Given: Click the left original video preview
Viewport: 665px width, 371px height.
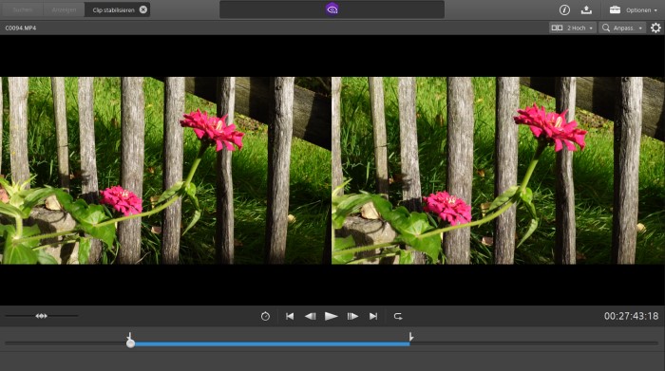Looking at the screenshot, I should [x=165, y=170].
